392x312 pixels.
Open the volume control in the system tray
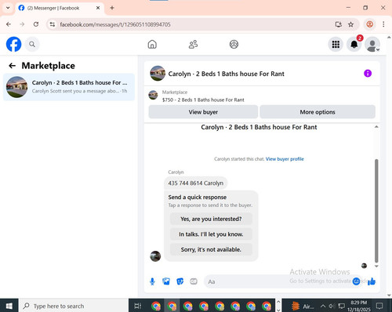(332, 306)
